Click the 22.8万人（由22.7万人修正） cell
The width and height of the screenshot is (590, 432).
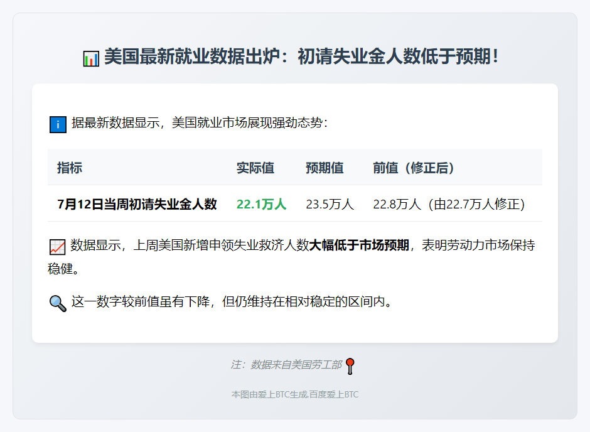click(x=449, y=204)
